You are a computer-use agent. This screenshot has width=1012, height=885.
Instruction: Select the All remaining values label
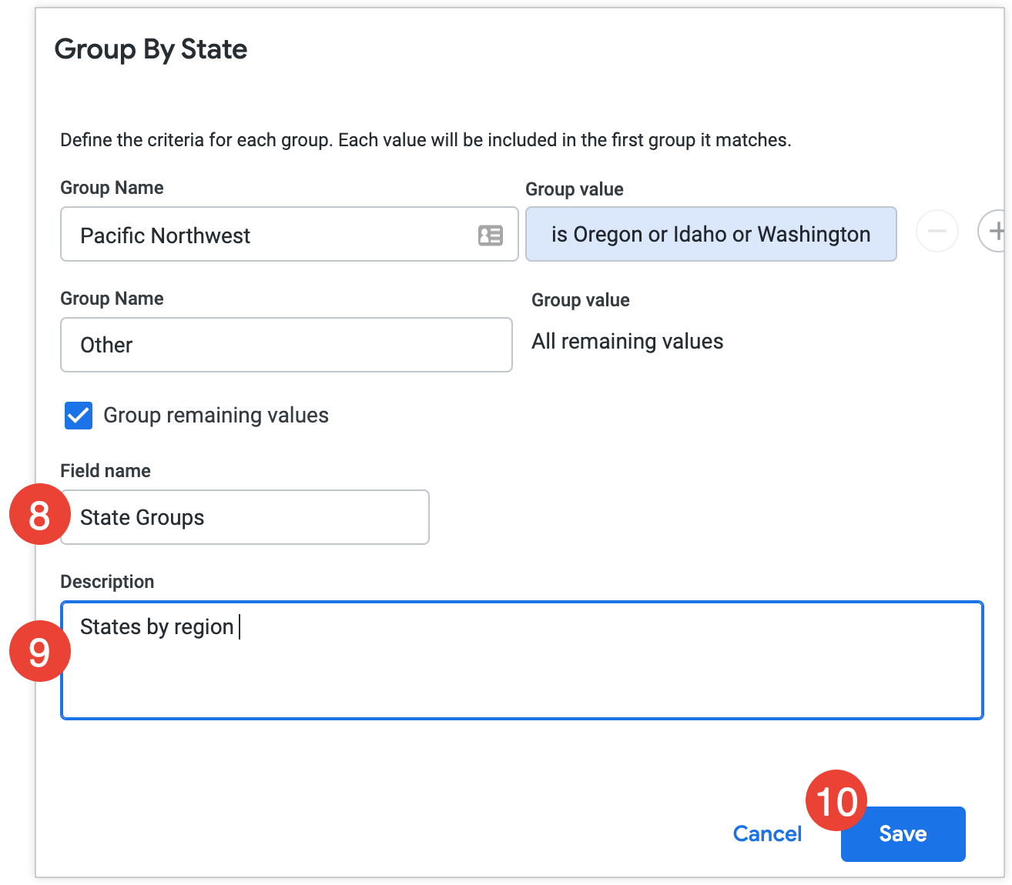(627, 341)
